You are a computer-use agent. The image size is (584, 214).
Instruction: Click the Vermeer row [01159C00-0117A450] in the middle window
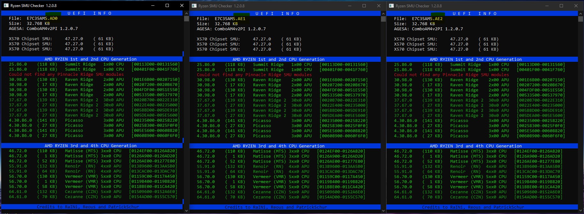pyautogui.click(x=281, y=177)
